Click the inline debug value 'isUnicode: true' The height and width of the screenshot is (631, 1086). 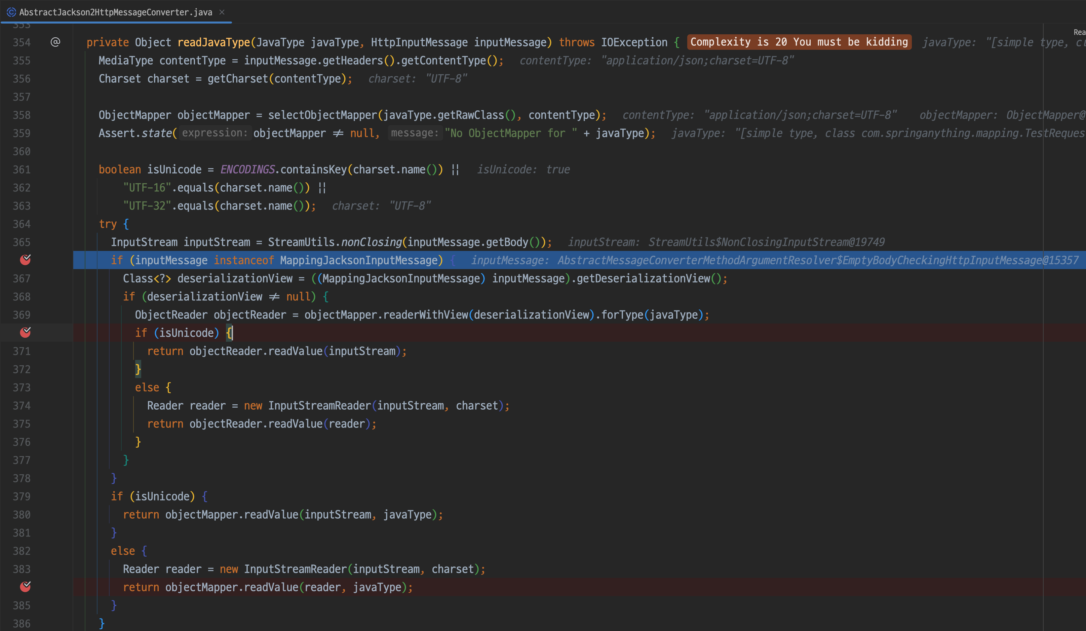click(523, 170)
